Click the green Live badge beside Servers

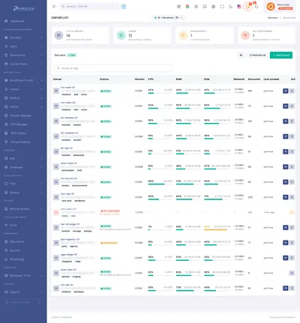72,55
